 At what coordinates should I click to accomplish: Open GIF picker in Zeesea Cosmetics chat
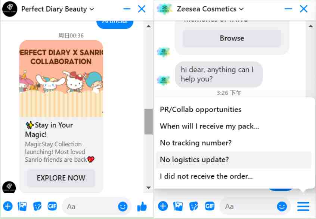pos(210,206)
